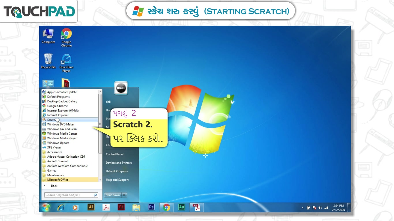This screenshot has width=394, height=221.
Task: Switch to the PDF document on taskbar
Action: pos(197,207)
